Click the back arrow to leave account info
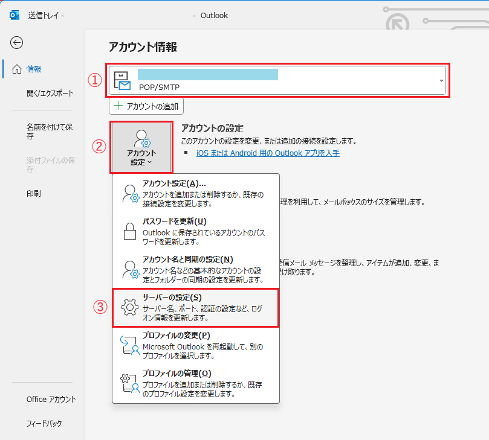This screenshot has width=489, height=440. (x=16, y=43)
